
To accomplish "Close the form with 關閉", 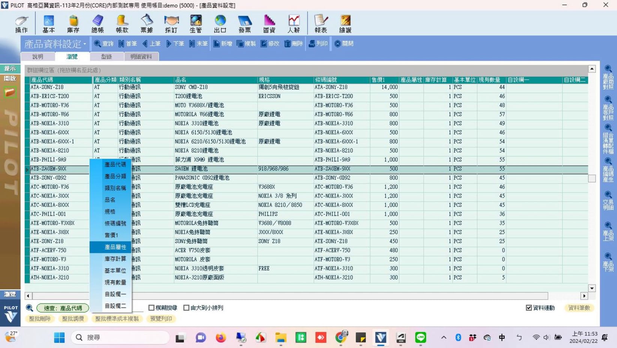I will tap(344, 44).
